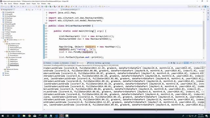
Task: Open the Refactor menu
Action: 16,4
